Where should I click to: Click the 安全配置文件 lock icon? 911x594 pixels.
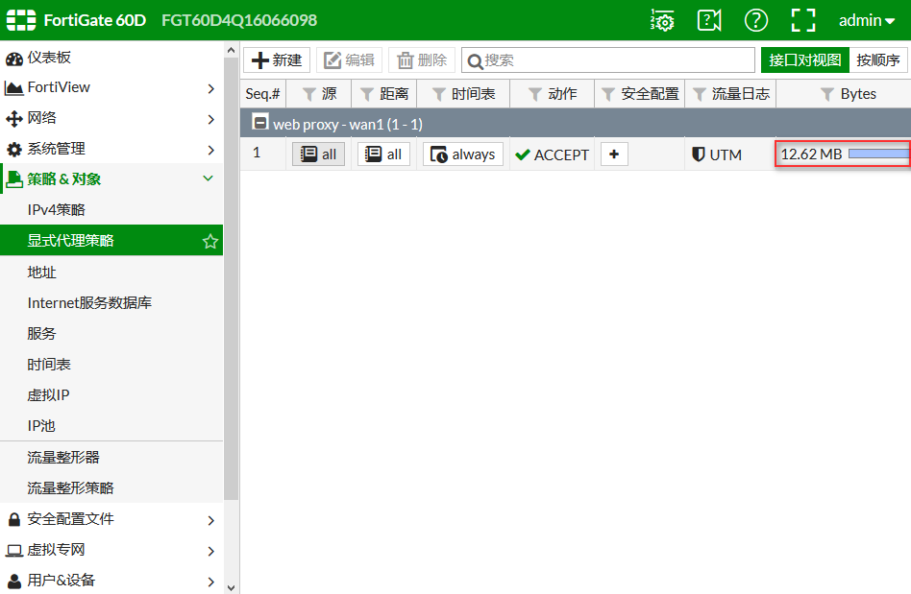[14, 520]
